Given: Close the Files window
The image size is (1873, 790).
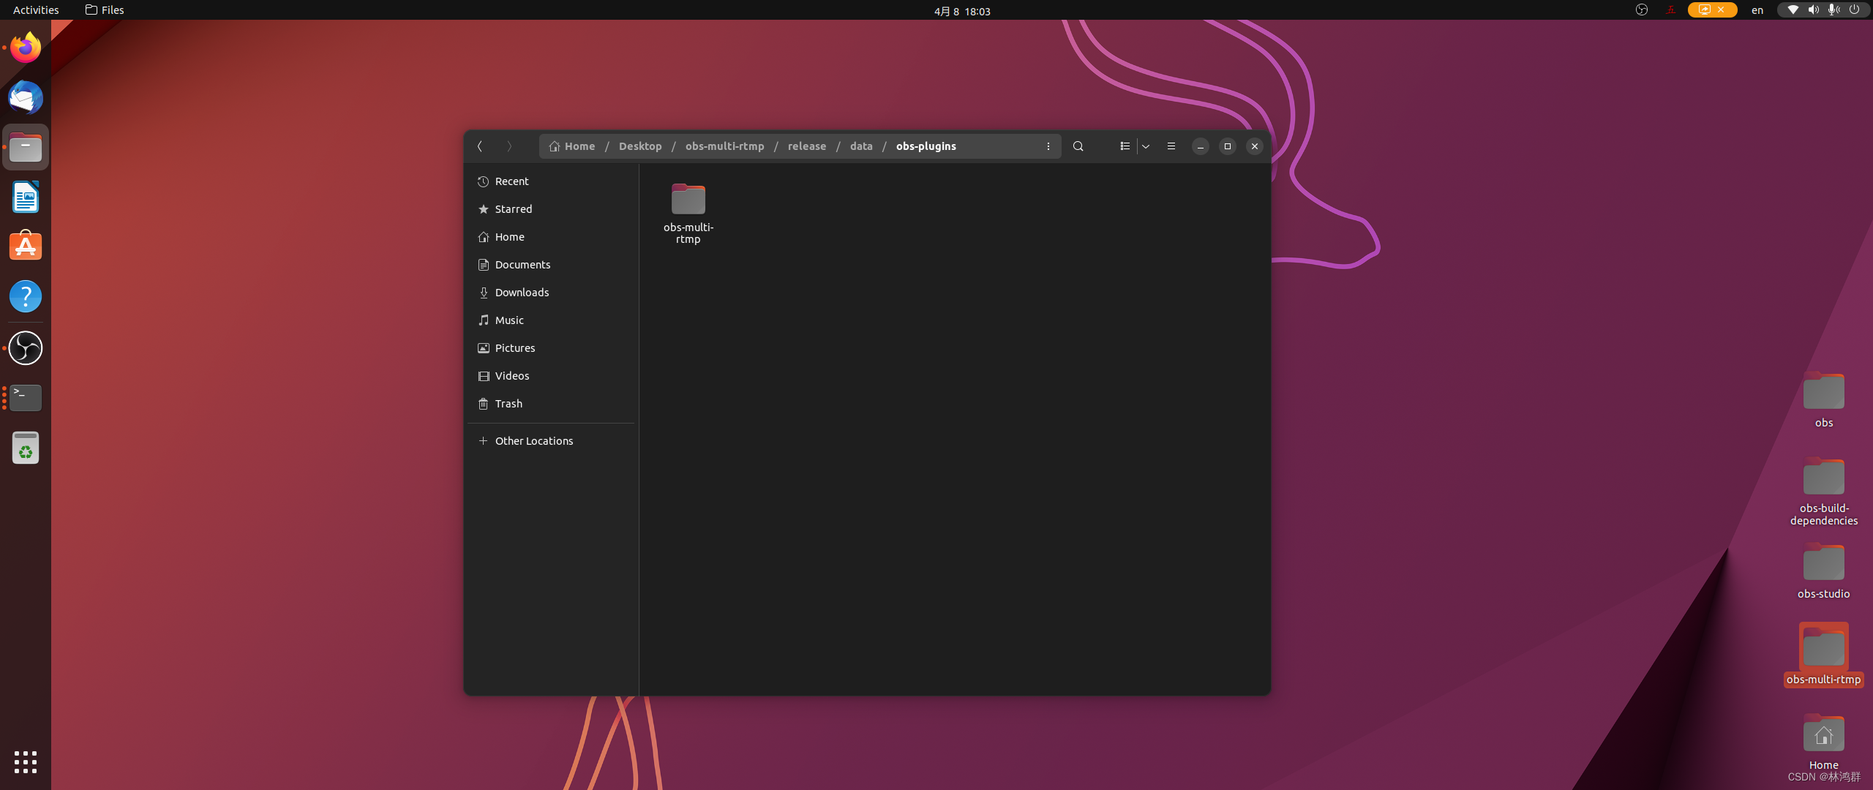Looking at the screenshot, I should point(1255,146).
